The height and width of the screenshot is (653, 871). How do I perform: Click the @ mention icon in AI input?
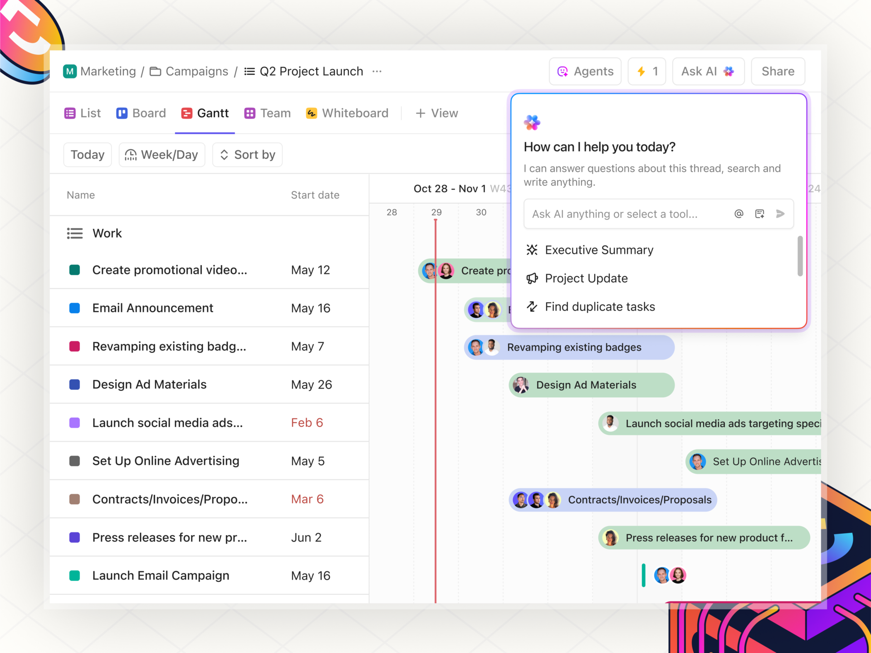tap(739, 214)
